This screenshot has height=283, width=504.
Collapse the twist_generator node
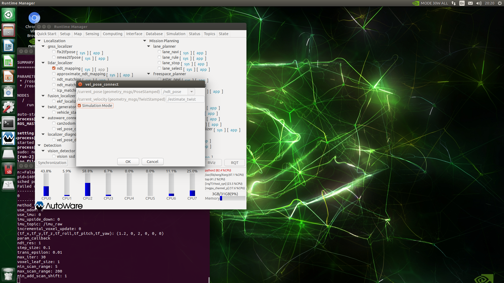tap(43, 107)
